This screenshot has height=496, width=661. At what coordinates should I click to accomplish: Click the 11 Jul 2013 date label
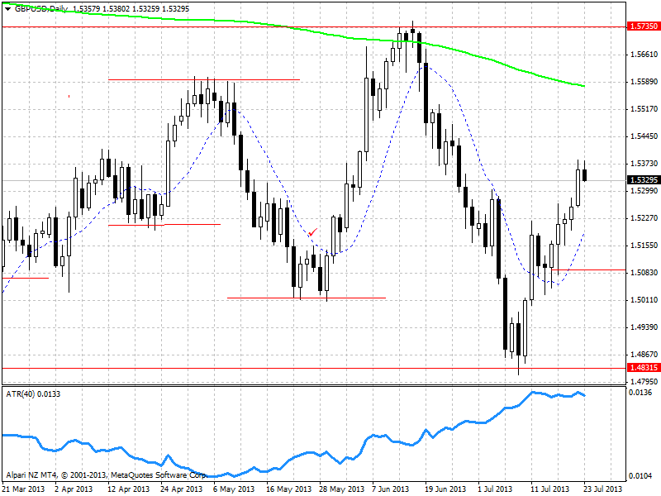pyautogui.click(x=550, y=489)
